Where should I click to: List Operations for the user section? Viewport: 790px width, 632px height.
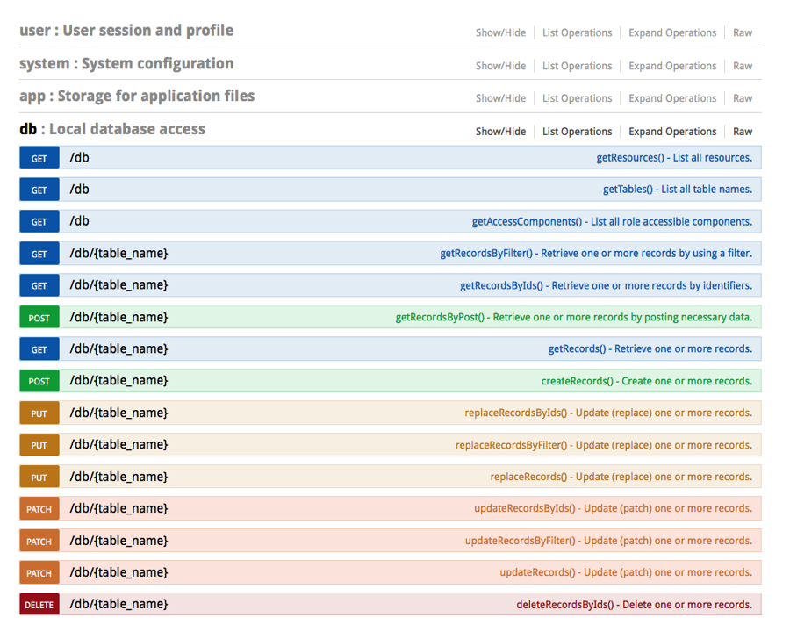(x=577, y=32)
